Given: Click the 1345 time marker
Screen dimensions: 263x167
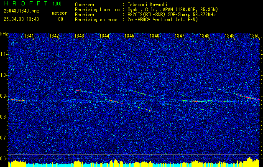Looking at the screenshot, I should (129, 35).
